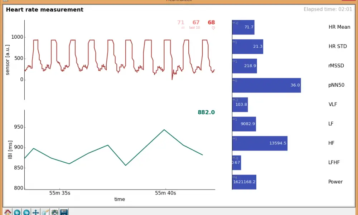The image size is (358, 215).
Task: Click the "time" x-axis label
Action: point(120,199)
